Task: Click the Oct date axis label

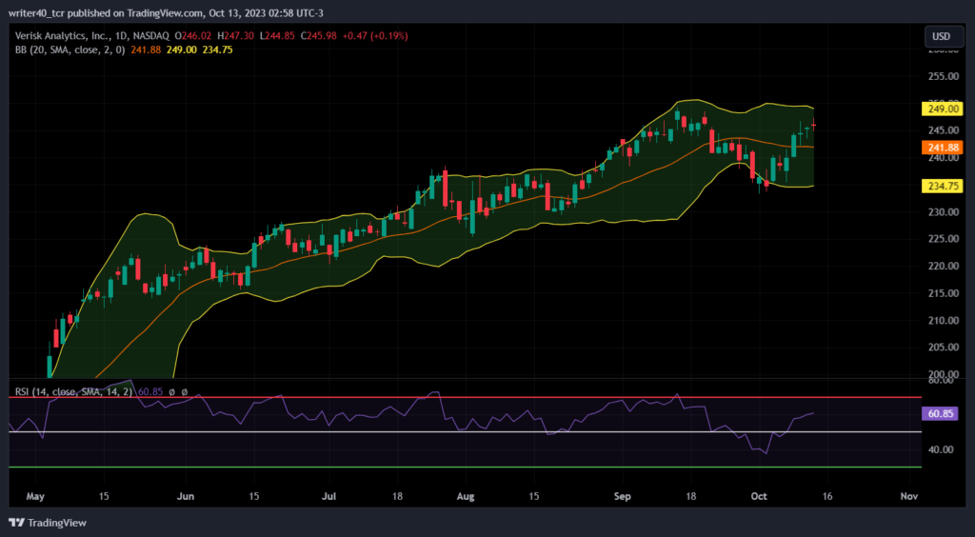Action: pos(759,497)
